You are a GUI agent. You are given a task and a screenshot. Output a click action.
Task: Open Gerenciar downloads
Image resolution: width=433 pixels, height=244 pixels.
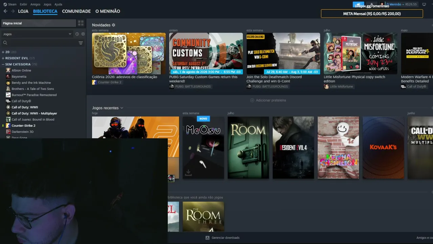(x=222, y=238)
